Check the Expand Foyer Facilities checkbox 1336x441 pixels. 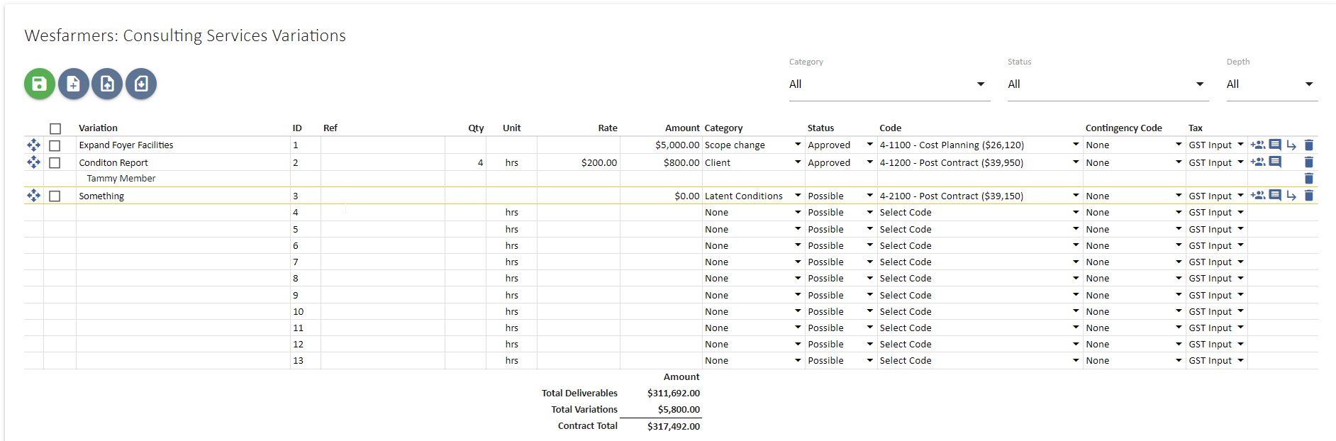55,145
